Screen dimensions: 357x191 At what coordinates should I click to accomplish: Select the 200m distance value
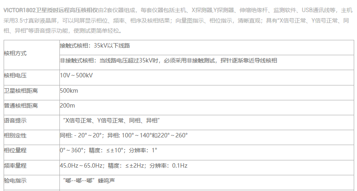click(68, 106)
